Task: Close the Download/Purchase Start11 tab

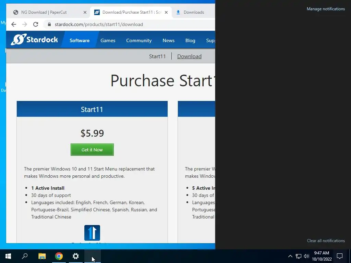Action: pos(166,12)
